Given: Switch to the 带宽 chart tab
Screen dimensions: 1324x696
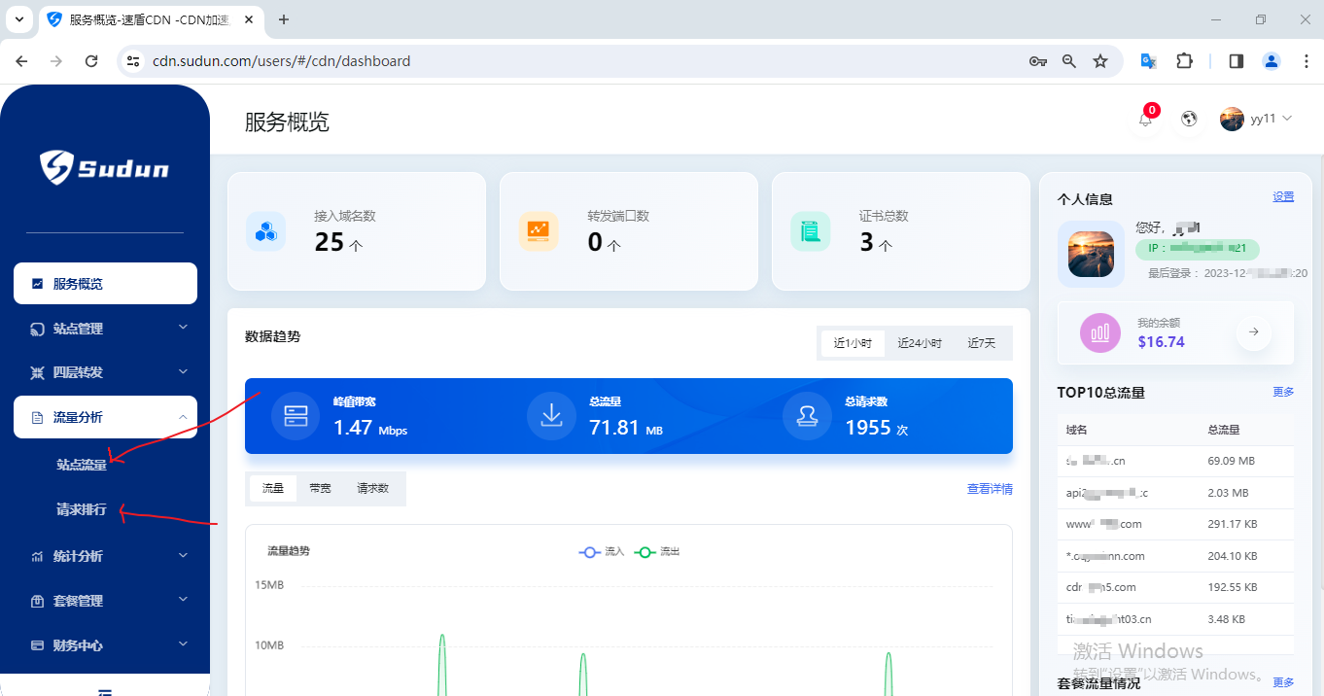Looking at the screenshot, I should pyautogui.click(x=320, y=488).
